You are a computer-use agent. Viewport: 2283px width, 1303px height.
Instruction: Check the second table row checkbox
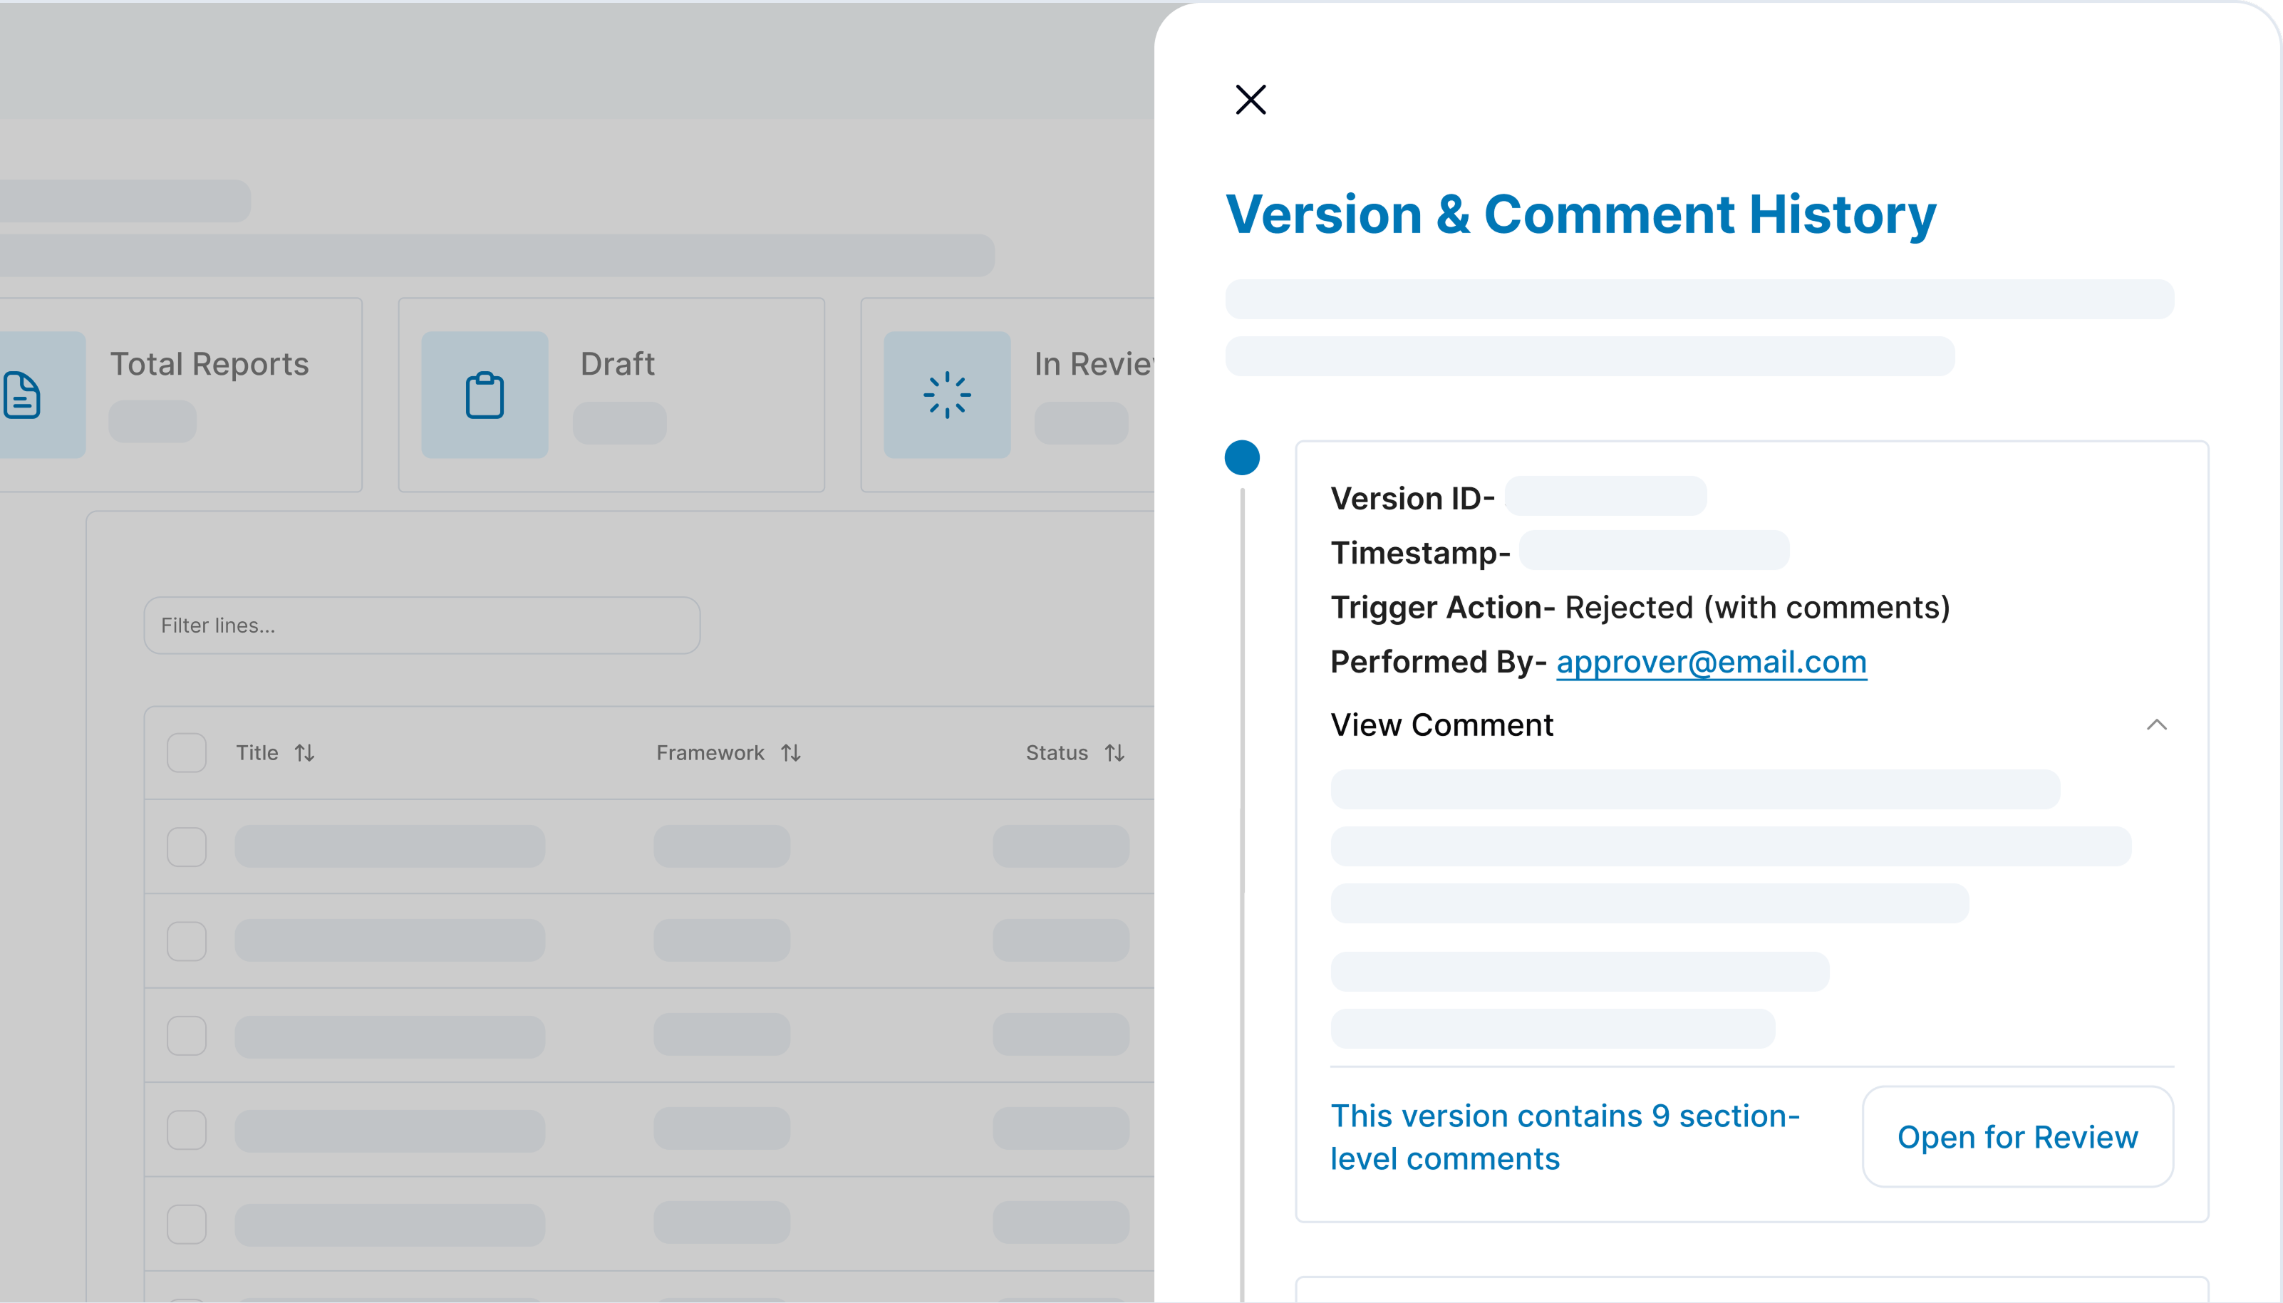[x=186, y=942]
